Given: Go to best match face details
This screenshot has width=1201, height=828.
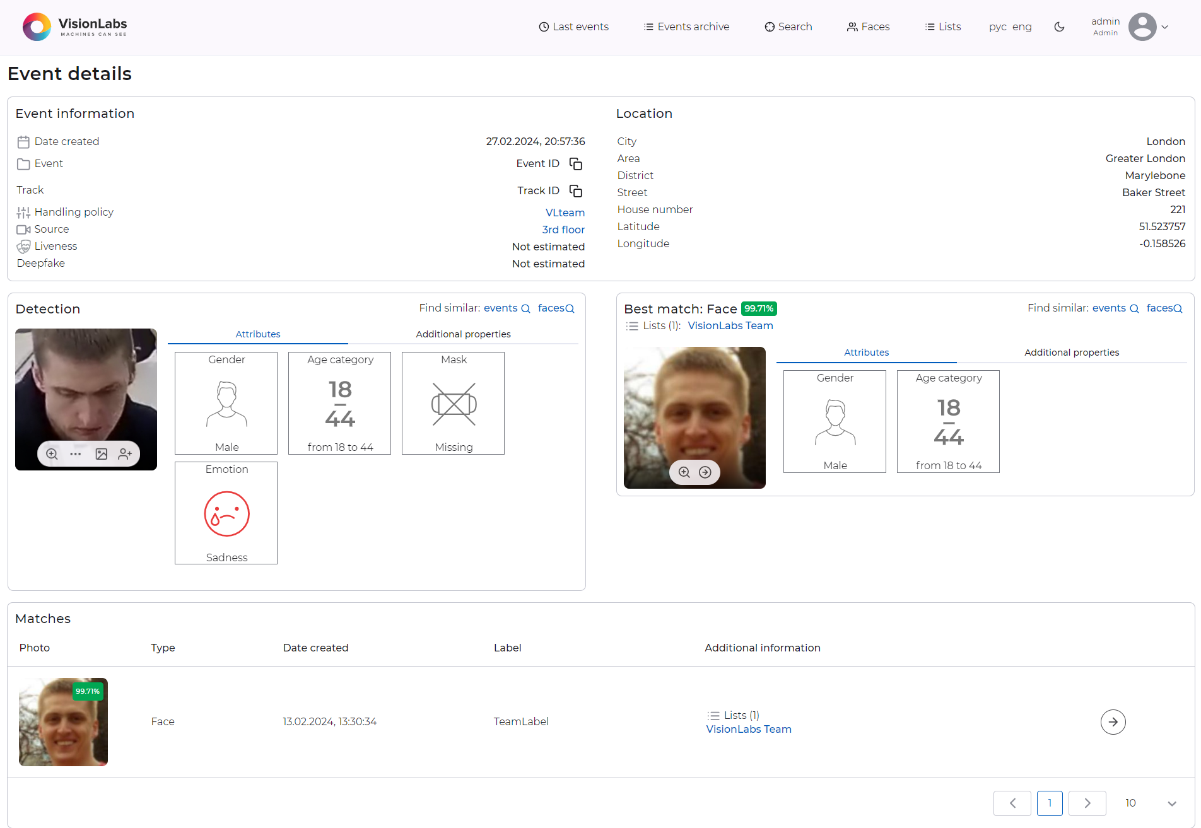Looking at the screenshot, I should pyautogui.click(x=705, y=472).
